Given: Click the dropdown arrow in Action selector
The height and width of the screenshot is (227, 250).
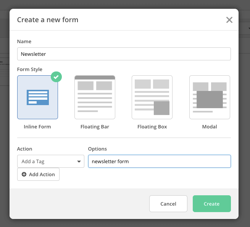Looking at the screenshot, I should pos(79,162).
